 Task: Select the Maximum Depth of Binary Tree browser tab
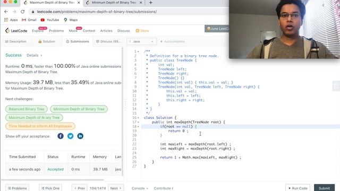click(x=52, y=3)
